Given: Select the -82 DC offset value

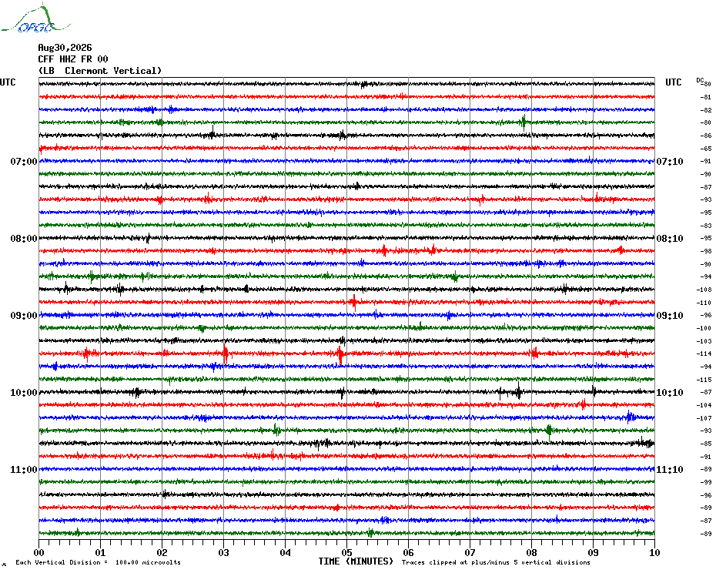Looking at the screenshot, I should point(705,110).
